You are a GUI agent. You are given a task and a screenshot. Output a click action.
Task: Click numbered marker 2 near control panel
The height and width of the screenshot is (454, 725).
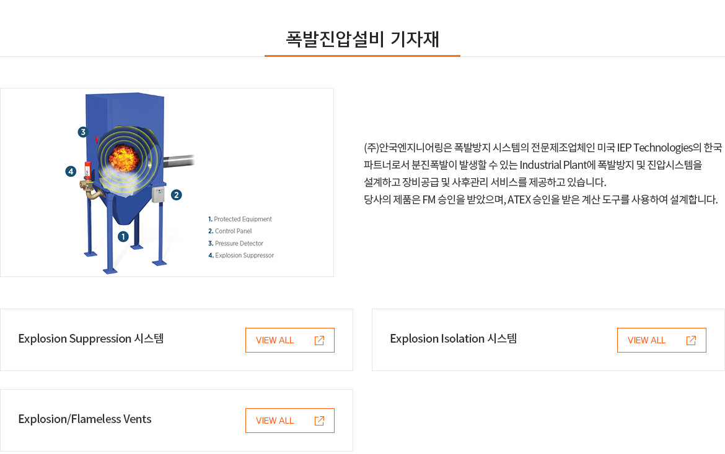point(176,195)
